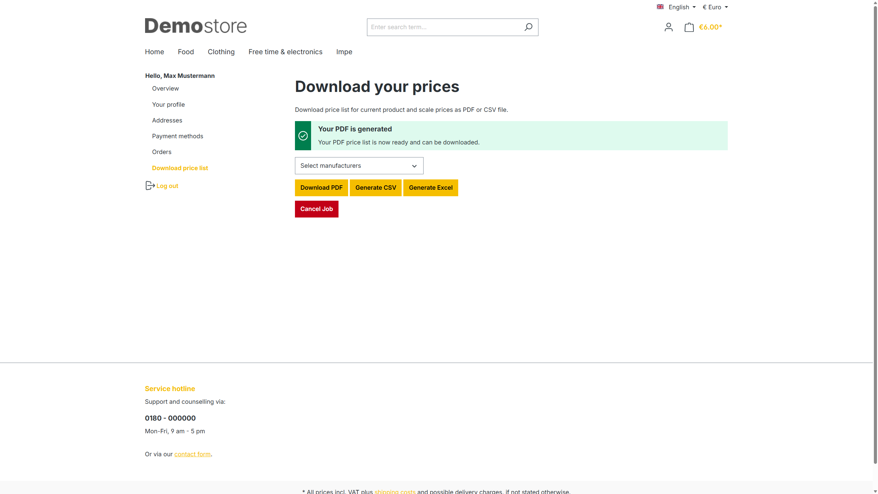The image size is (878, 494).
Task: Open Payment methods in sidebar
Action: coord(178,136)
